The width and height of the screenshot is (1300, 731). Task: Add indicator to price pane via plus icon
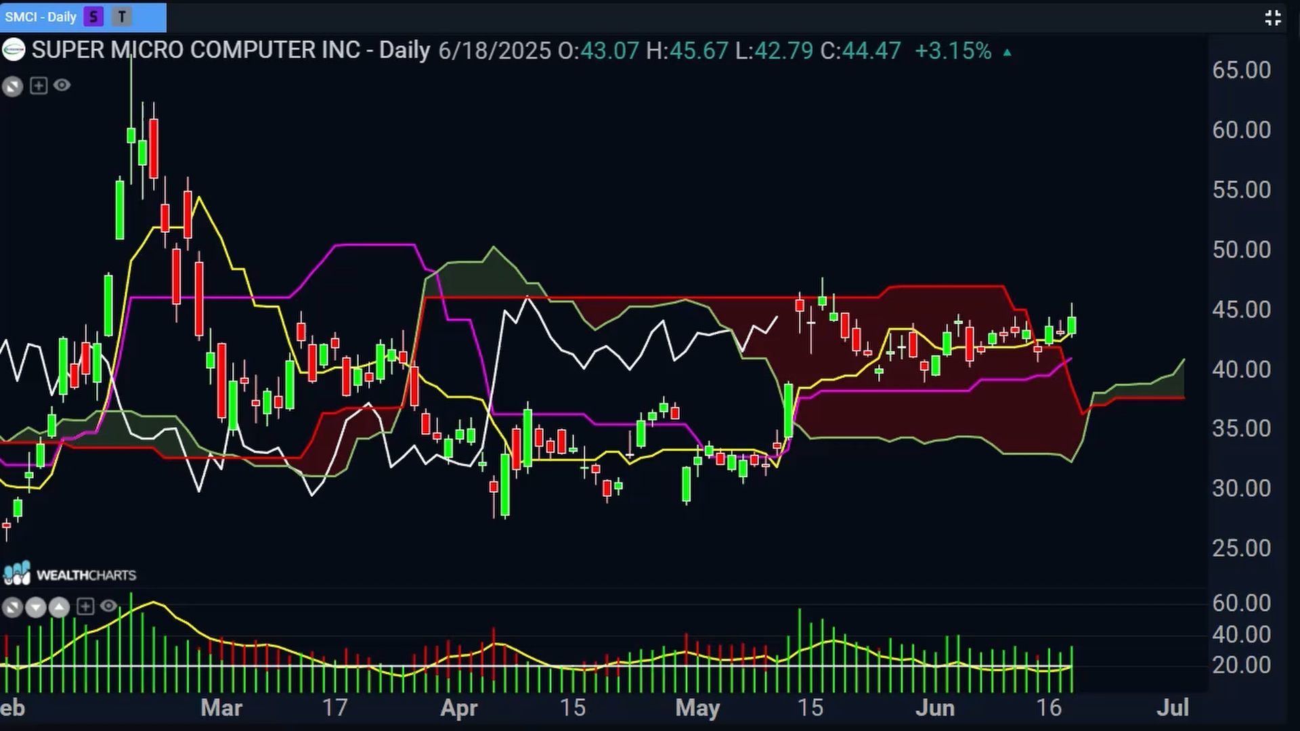[x=39, y=85]
